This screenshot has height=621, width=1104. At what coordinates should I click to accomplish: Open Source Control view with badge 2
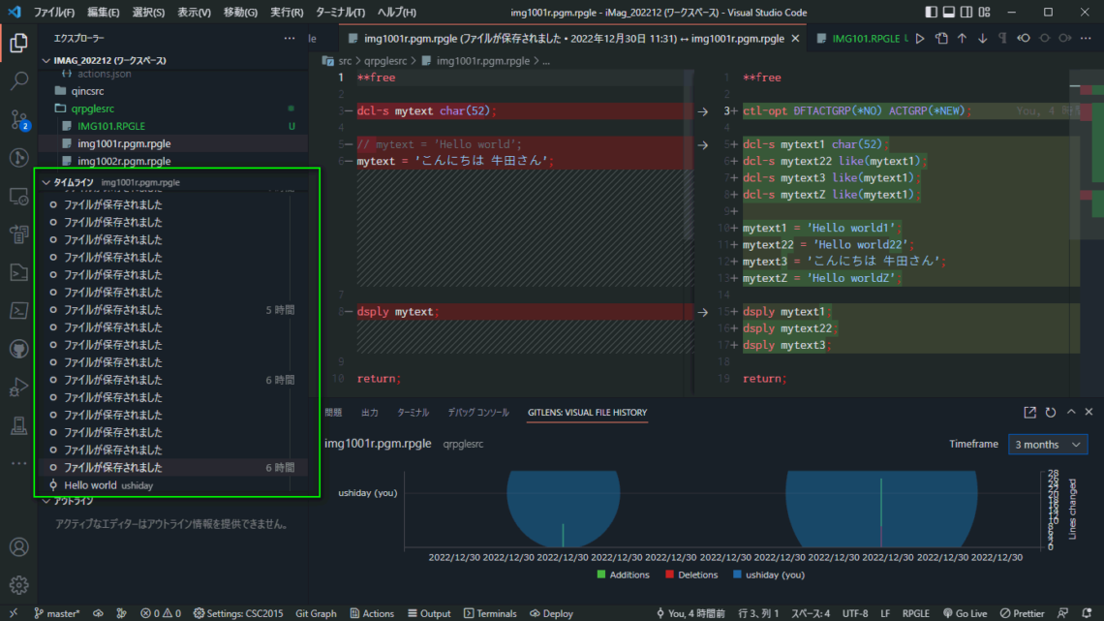[x=19, y=120]
